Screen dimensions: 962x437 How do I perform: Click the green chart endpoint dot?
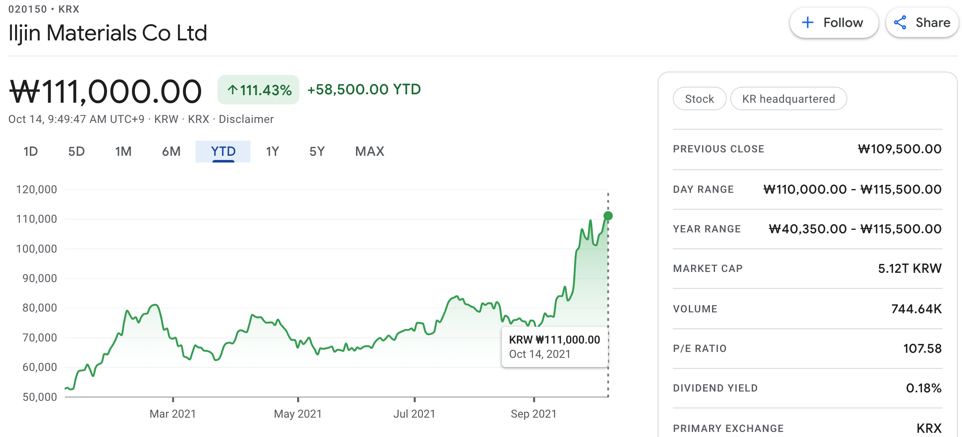pyautogui.click(x=608, y=216)
